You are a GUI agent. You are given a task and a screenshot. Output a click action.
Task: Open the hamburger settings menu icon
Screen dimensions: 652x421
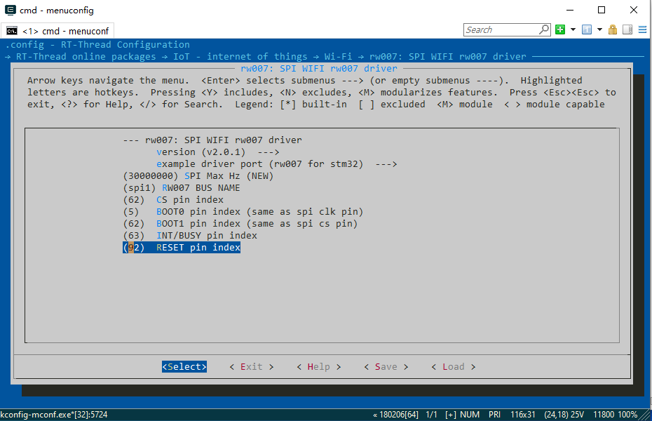(x=642, y=29)
